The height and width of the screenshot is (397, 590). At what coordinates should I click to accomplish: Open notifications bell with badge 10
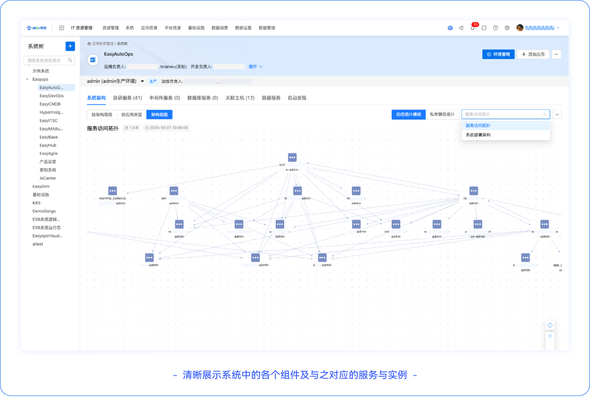pos(473,27)
